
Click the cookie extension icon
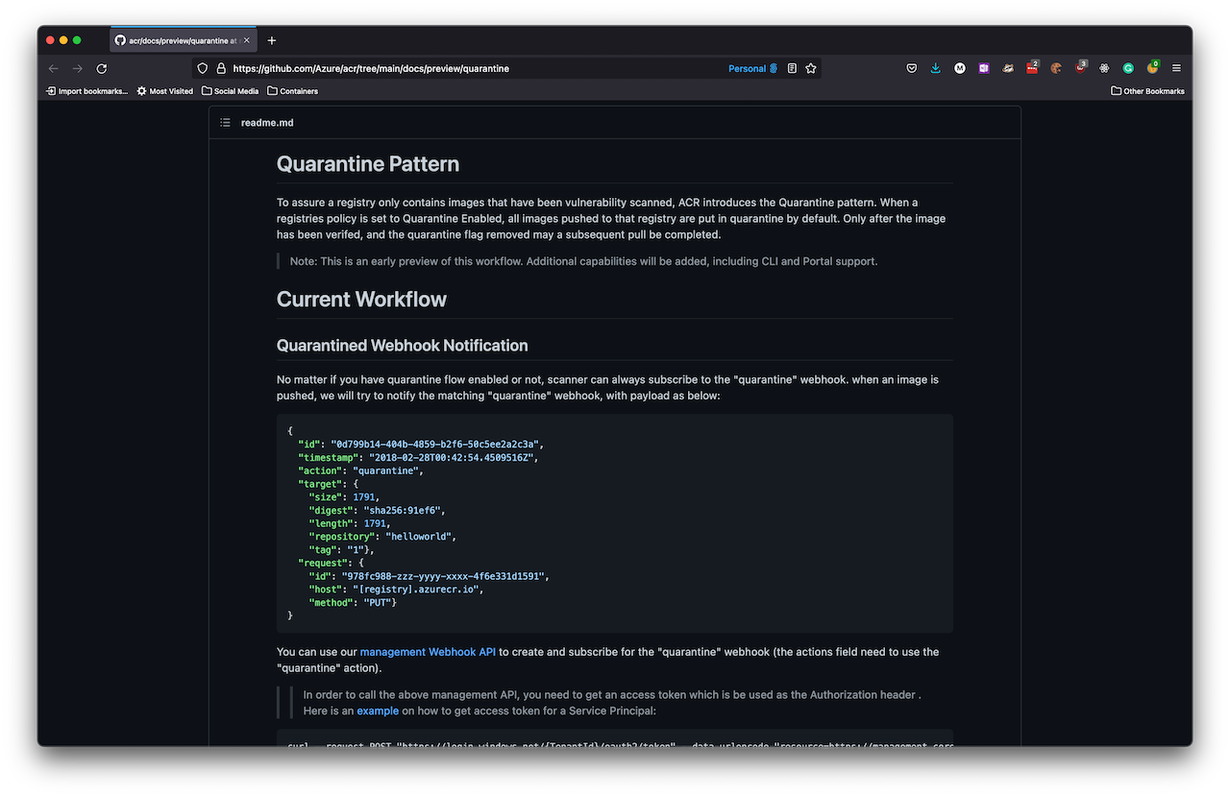1056,68
